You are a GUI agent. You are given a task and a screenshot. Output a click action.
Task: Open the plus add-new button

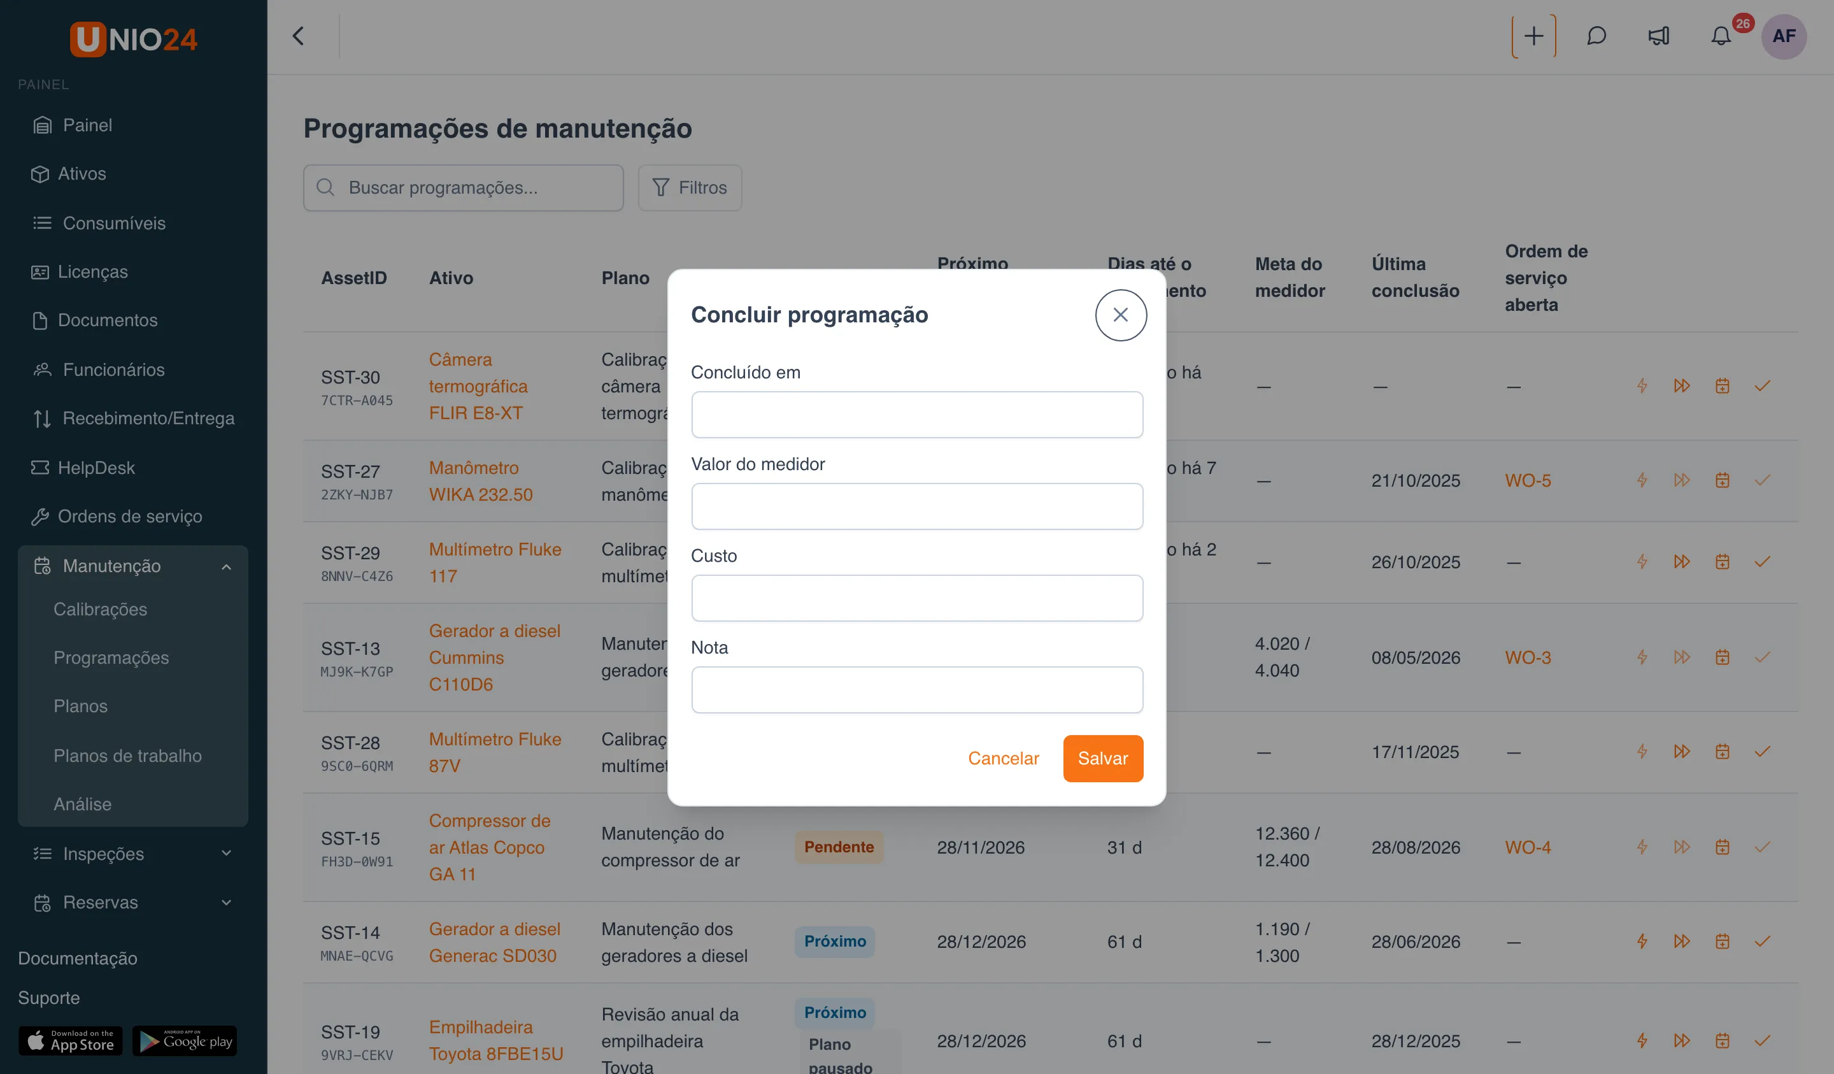(1533, 36)
